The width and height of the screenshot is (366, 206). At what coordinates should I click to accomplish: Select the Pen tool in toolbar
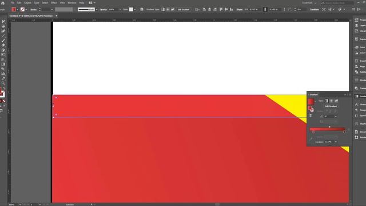click(x=3, y=31)
